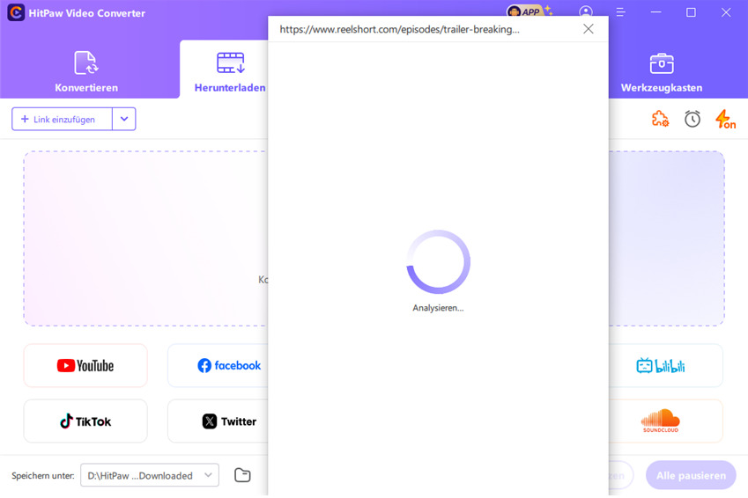Open the hamburger menu in title bar
Viewport: 748px width, 498px height.
620,12
